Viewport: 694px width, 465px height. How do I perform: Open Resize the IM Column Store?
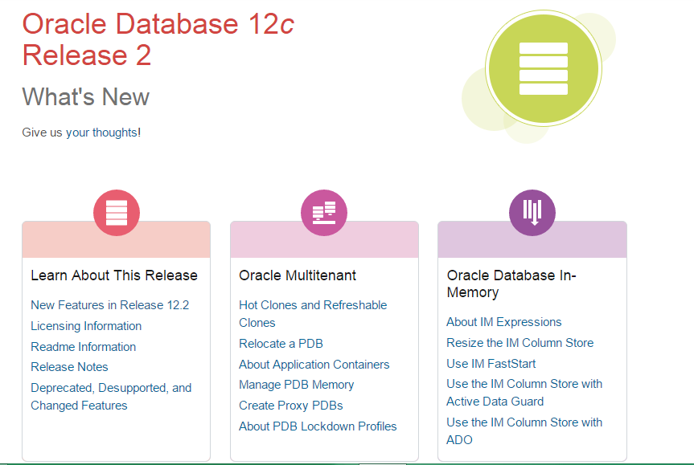(519, 343)
